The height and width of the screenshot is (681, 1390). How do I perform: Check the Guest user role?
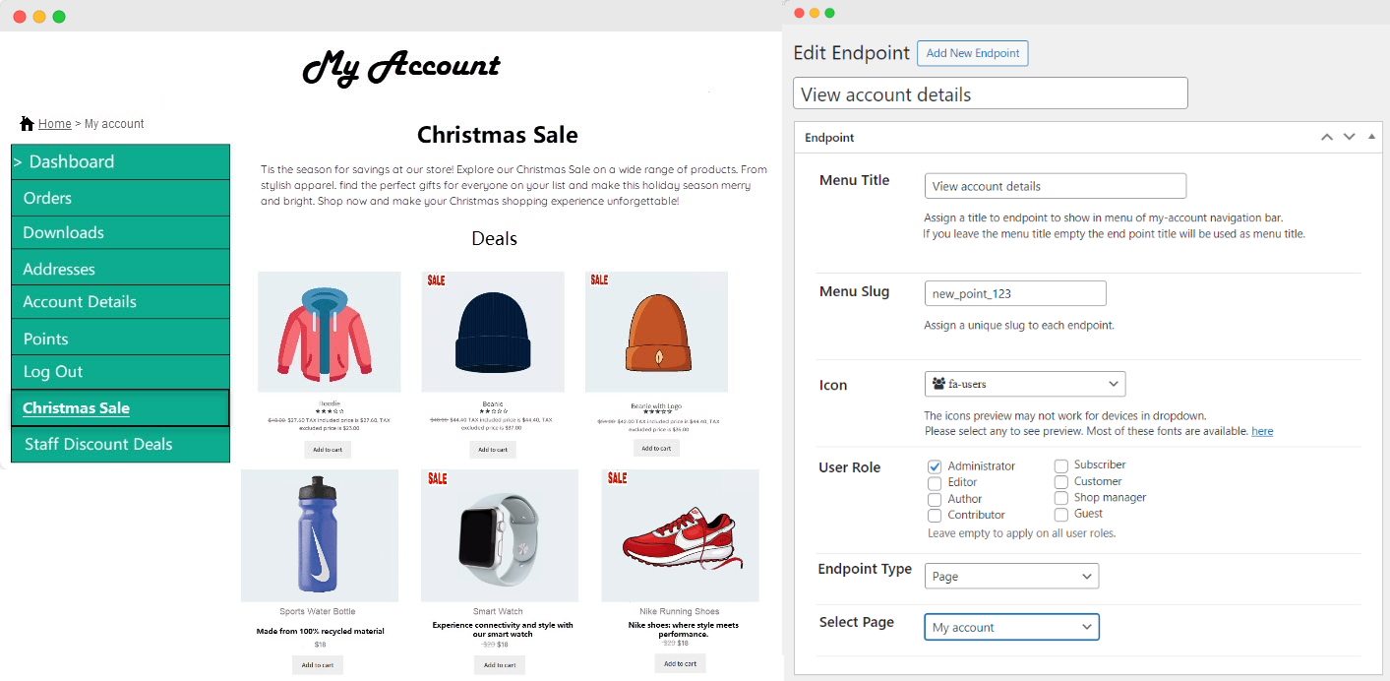click(1060, 514)
